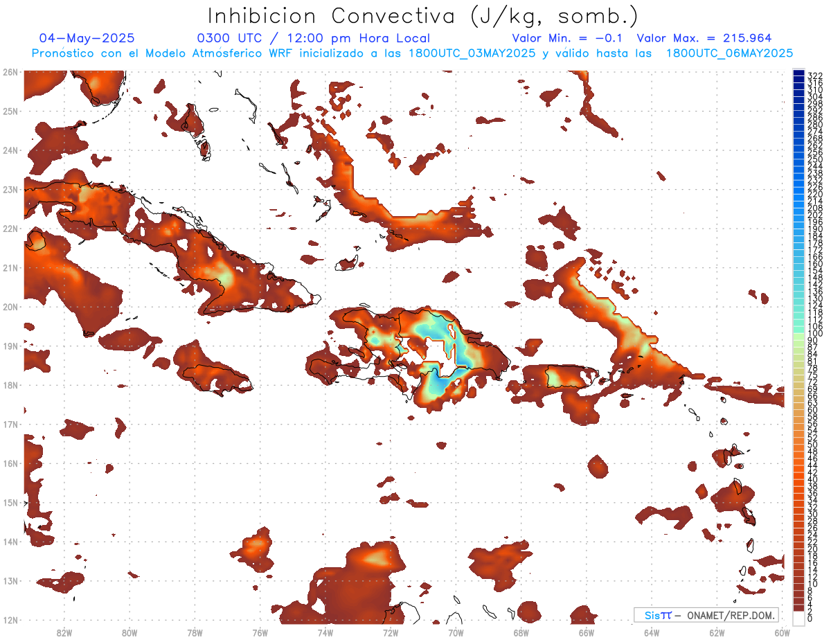Click the '16N' latitude label
Viewport: 831px width, 642px height.
pos(10,463)
